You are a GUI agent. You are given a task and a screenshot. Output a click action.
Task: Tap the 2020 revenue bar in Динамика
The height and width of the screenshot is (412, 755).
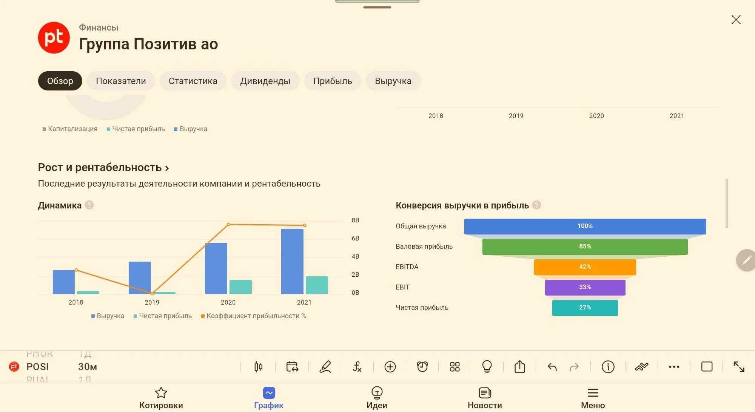tap(216, 268)
